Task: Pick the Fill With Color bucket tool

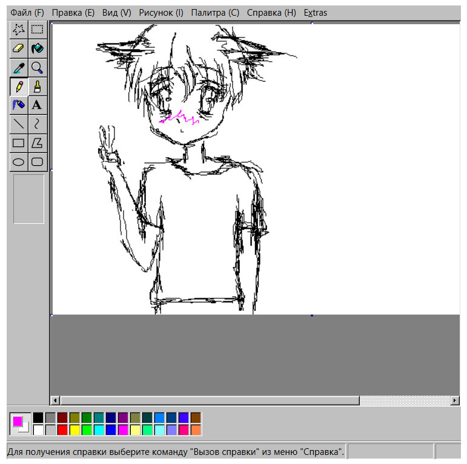Action: [38, 48]
